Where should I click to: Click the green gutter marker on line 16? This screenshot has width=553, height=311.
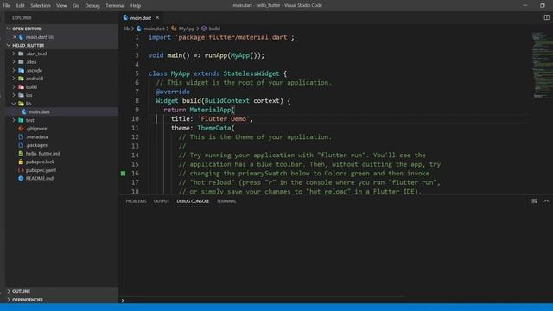123,173
